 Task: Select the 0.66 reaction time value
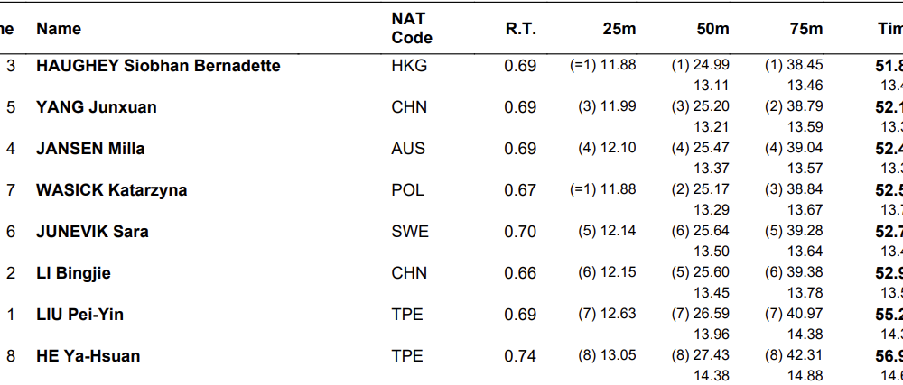[520, 273]
